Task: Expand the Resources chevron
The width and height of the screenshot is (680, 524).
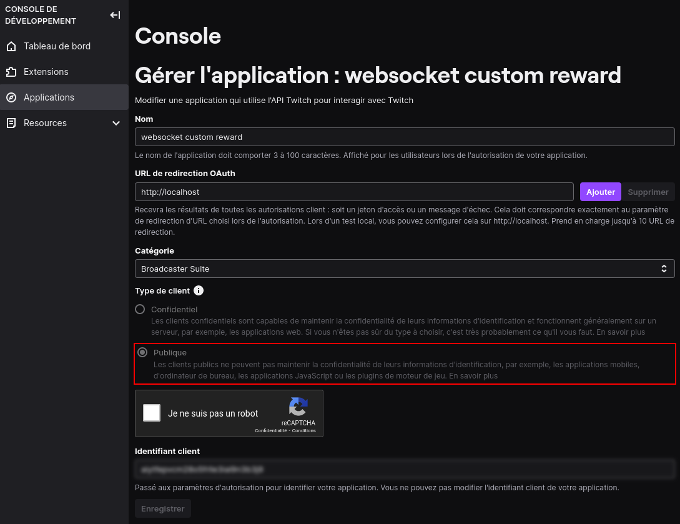Action: pyautogui.click(x=116, y=123)
